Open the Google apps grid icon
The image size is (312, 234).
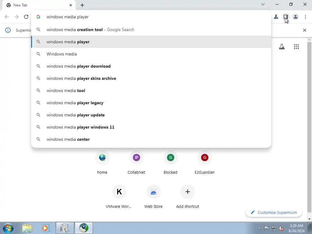(x=296, y=47)
